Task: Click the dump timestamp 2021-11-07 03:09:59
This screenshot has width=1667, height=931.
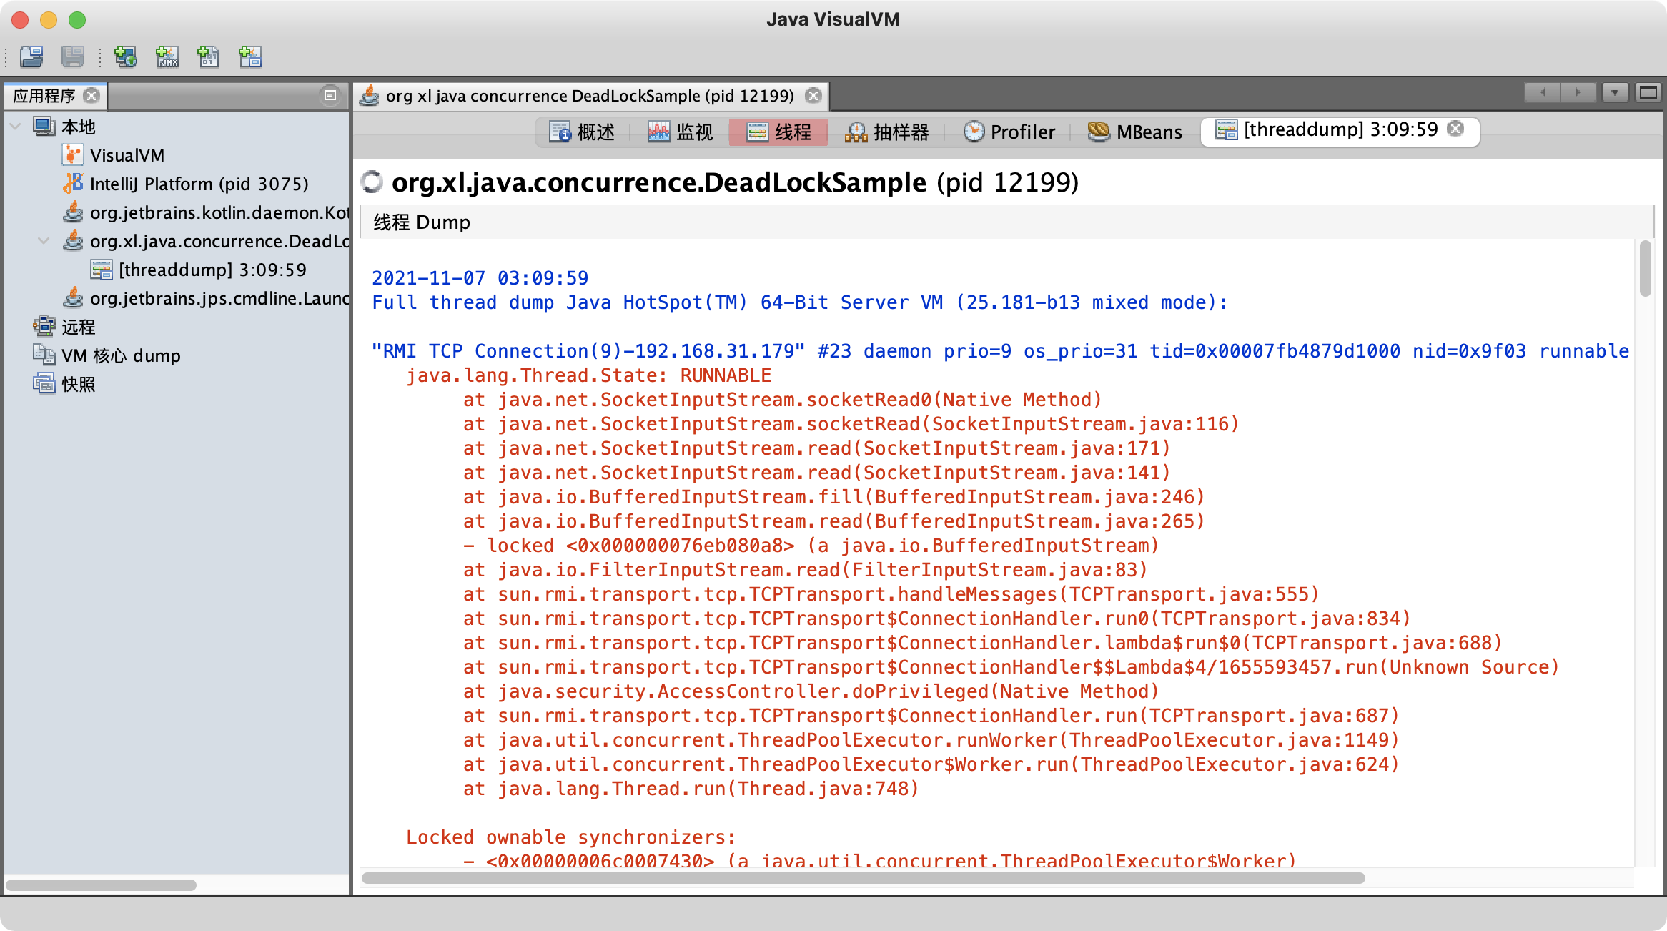Action: (x=480, y=278)
